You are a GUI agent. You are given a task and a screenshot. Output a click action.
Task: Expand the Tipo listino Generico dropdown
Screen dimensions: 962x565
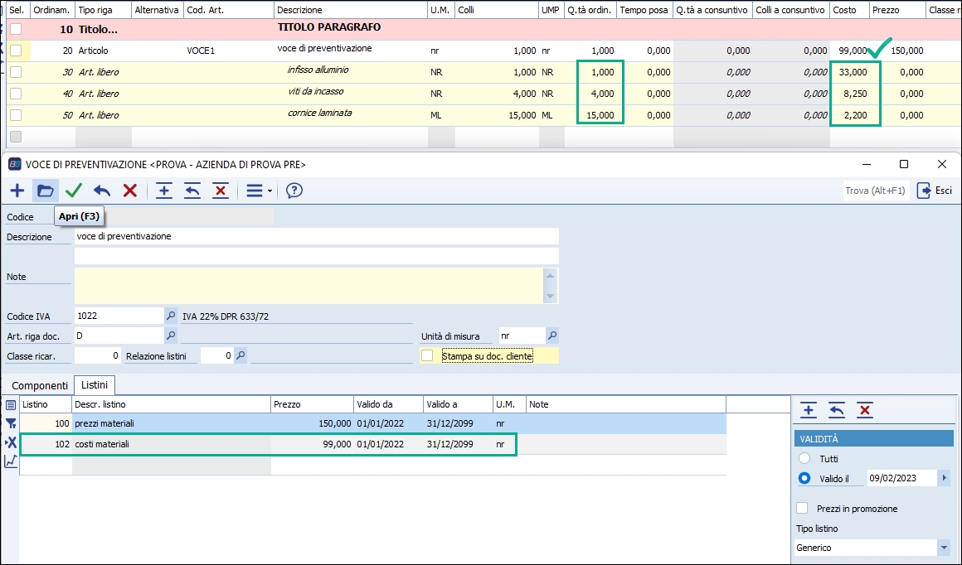[944, 548]
